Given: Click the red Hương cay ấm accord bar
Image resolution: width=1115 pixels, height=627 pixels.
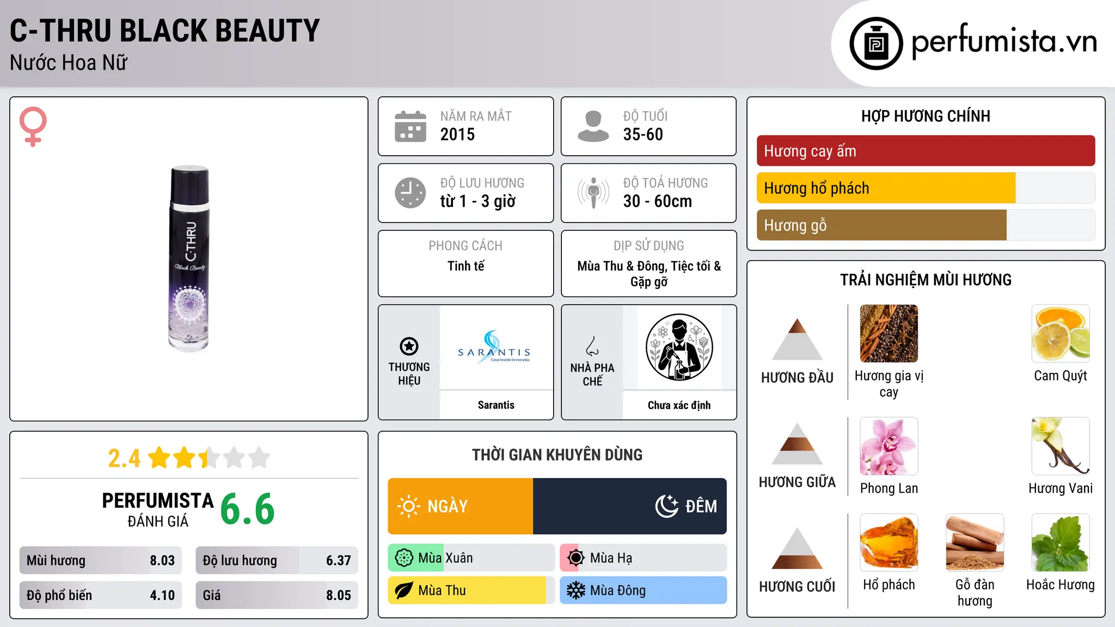Looking at the screenshot, I should tap(926, 151).
